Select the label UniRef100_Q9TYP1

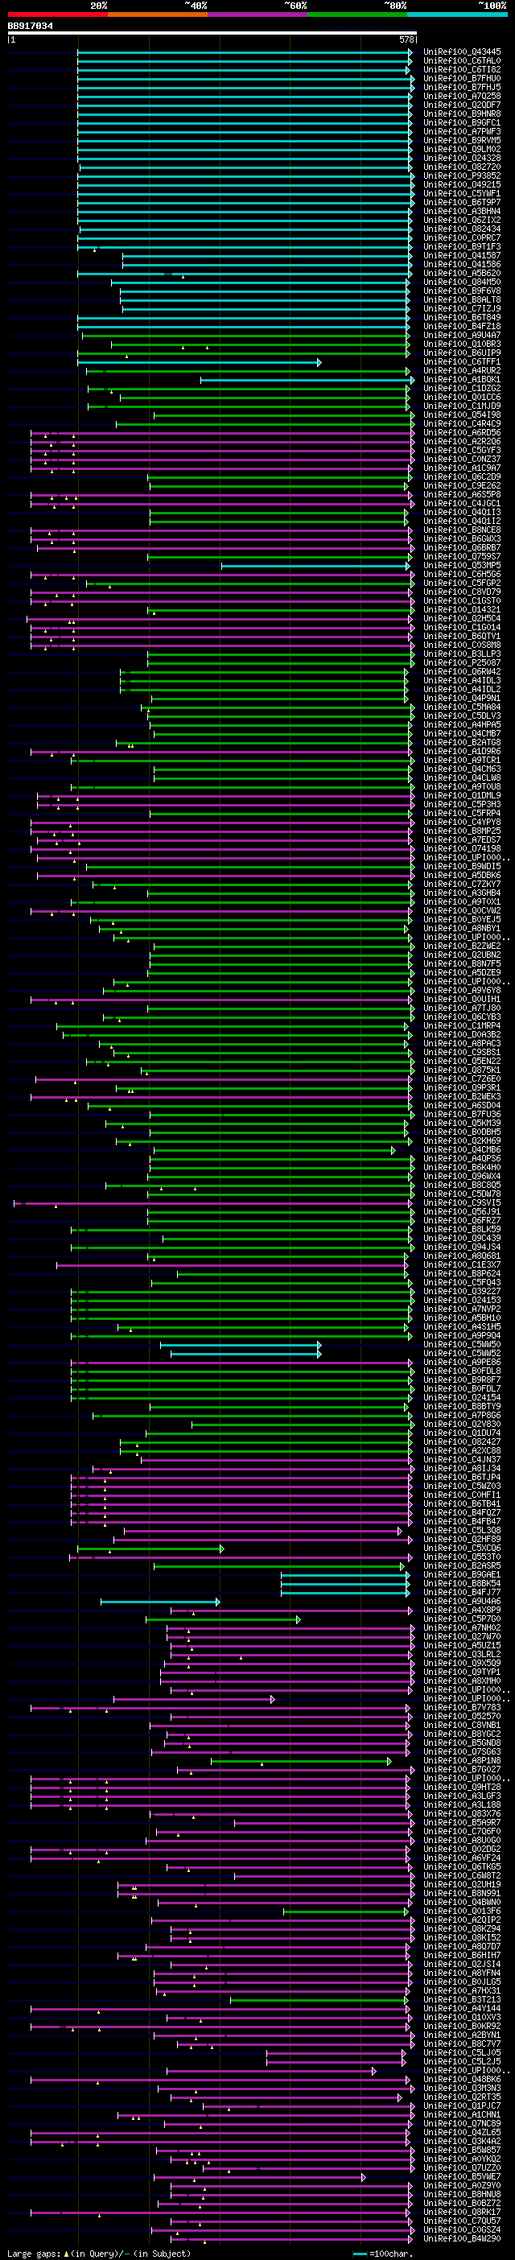click(463, 1672)
